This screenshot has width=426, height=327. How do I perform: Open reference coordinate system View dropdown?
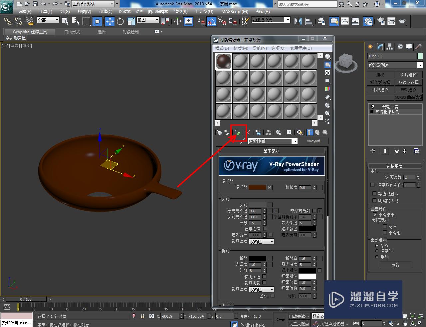pyautogui.click(x=148, y=20)
